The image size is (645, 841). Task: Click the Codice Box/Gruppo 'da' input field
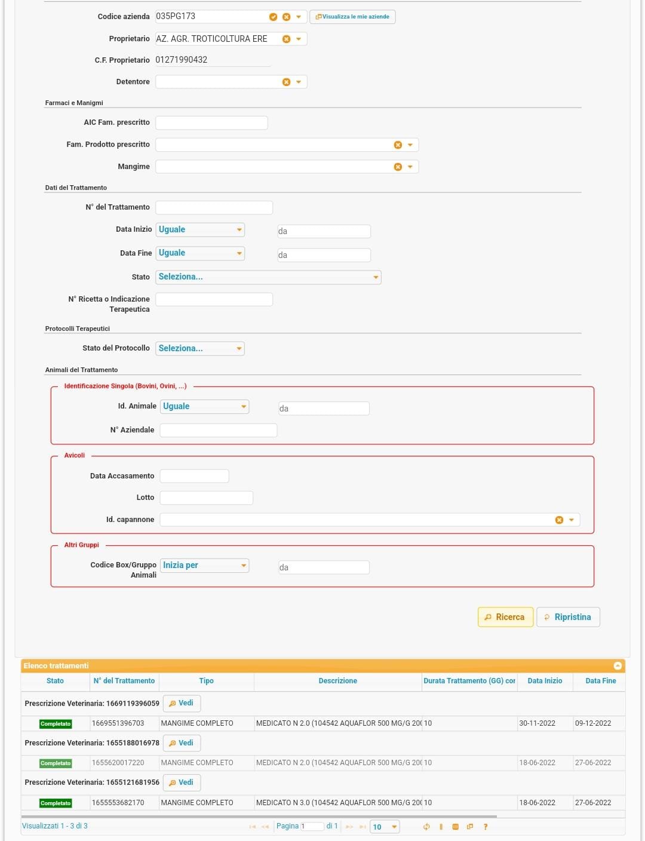coord(324,567)
